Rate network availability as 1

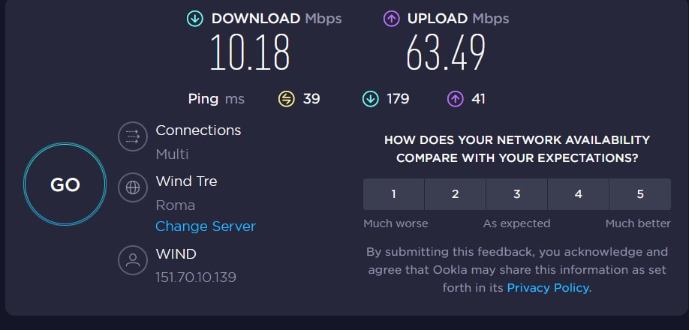click(x=394, y=194)
